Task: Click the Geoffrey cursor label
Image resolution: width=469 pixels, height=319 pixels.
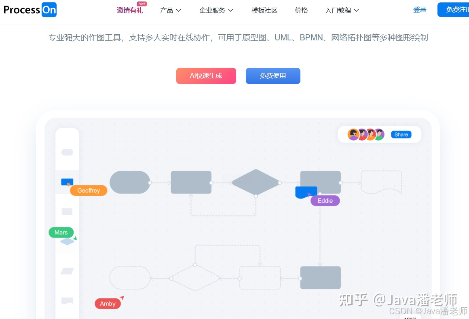Action: coord(89,191)
